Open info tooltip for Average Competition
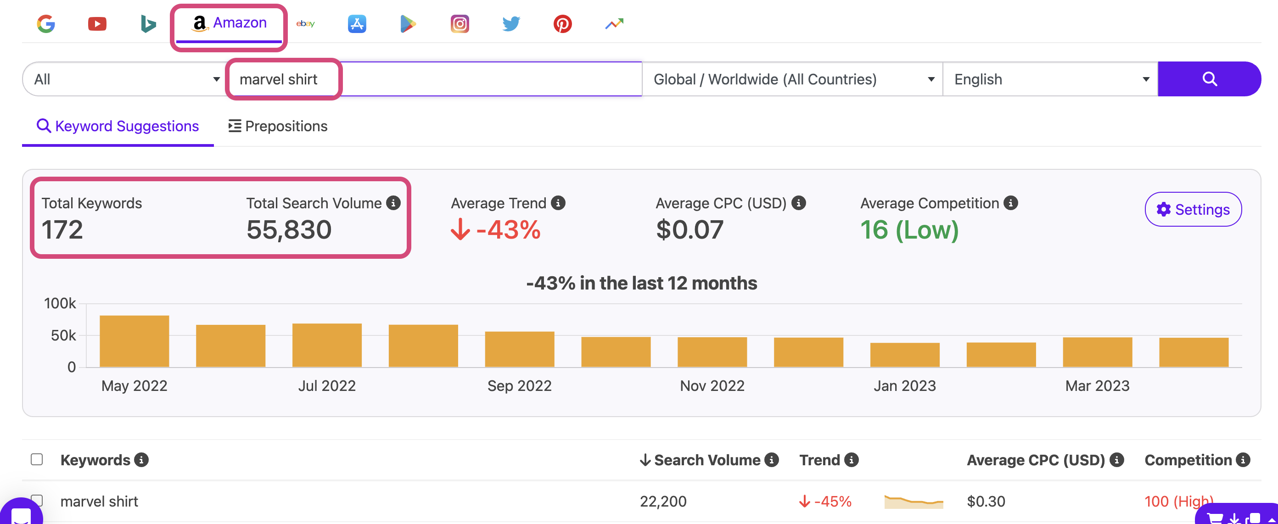This screenshot has width=1278, height=524. coord(1010,203)
